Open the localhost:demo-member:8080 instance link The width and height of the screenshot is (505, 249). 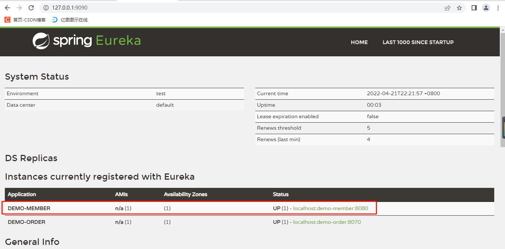(x=331, y=208)
